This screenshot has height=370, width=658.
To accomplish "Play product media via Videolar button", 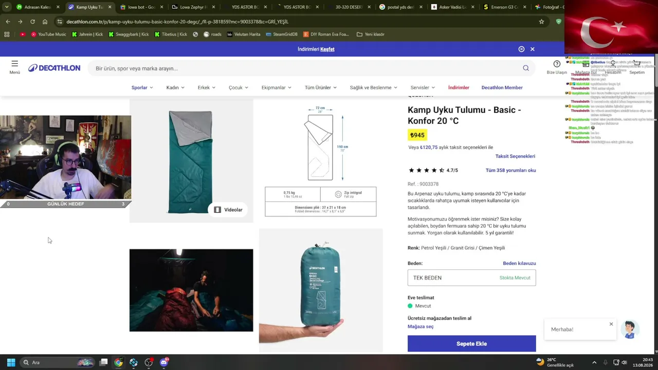I will [228, 210].
